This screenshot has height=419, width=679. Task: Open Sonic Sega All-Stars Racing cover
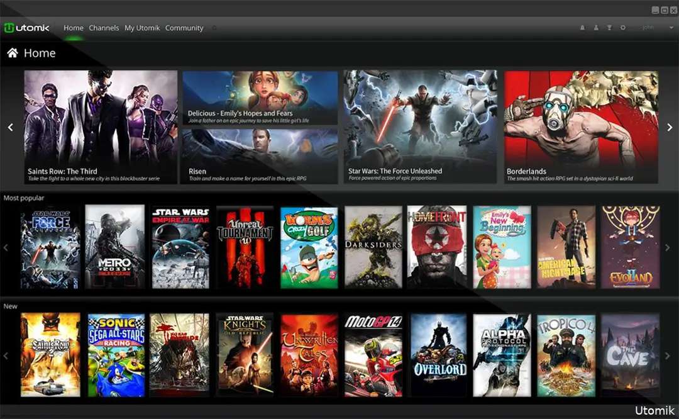[x=116, y=355]
